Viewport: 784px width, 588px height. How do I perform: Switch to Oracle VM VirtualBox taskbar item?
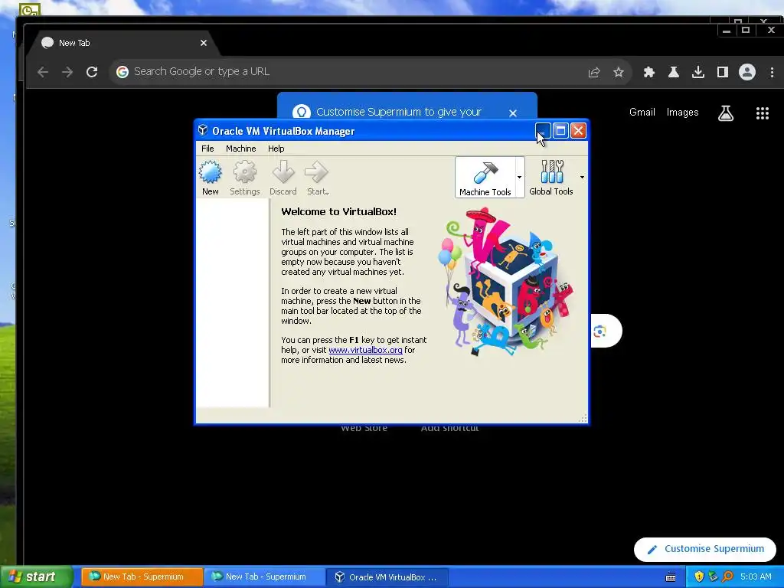pyautogui.click(x=387, y=577)
